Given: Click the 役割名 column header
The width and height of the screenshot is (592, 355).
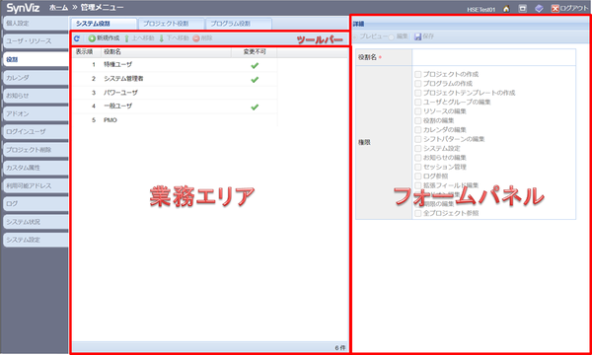Looking at the screenshot, I should pyautogui.click(x=166, y=52).
